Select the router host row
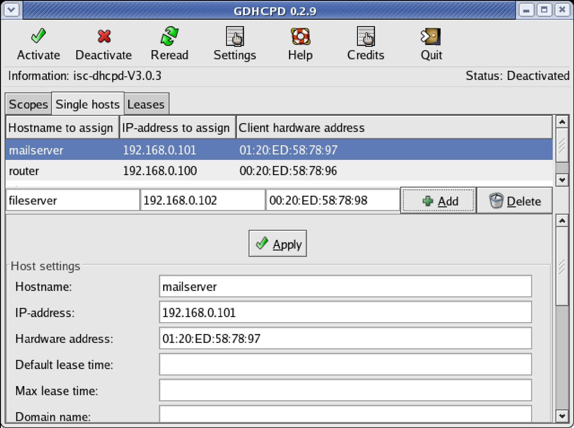 click(x=279, y=171)
